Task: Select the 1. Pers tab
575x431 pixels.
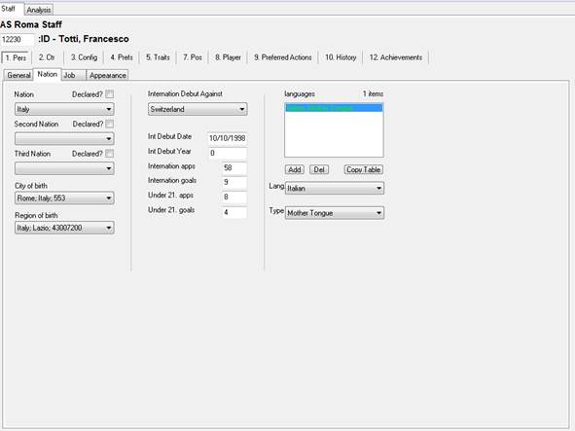Action: pos(17,57)
